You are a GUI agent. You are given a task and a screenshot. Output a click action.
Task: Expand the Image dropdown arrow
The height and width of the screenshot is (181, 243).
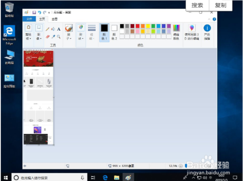[x=41, y=38]
